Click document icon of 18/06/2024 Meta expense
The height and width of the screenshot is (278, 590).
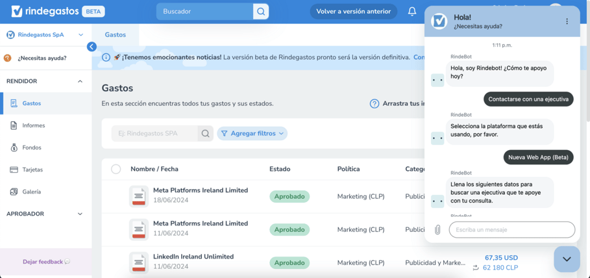[139, 196]
